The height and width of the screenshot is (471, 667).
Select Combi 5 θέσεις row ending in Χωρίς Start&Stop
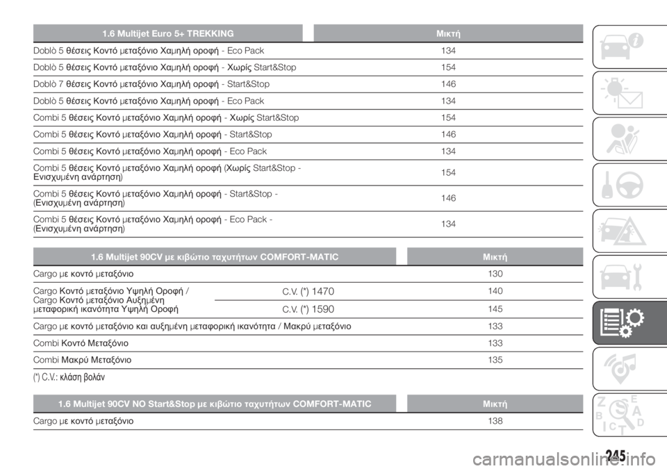(308, 118)
